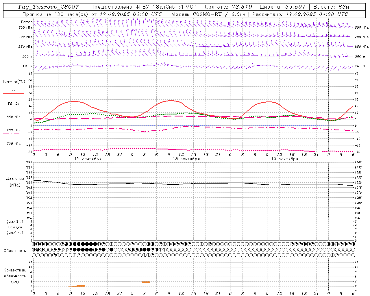Image resolution: width=370 pixels, height=296 pixels.
Task: Click the Td 2м dew point legend
Action: point(13,103)
